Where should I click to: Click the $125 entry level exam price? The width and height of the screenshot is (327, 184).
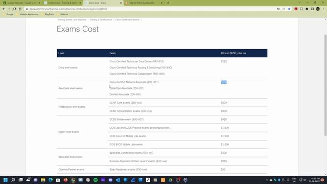tap(224, 61)
